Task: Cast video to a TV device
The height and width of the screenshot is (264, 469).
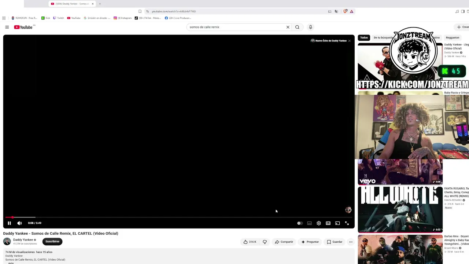Action: click(x=337, y=223)
